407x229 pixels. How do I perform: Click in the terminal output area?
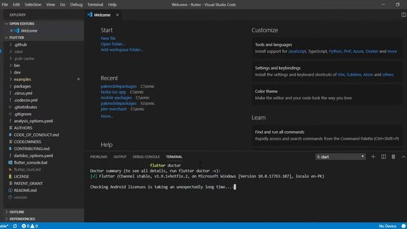pyautogui.click(x=245, y=192)
